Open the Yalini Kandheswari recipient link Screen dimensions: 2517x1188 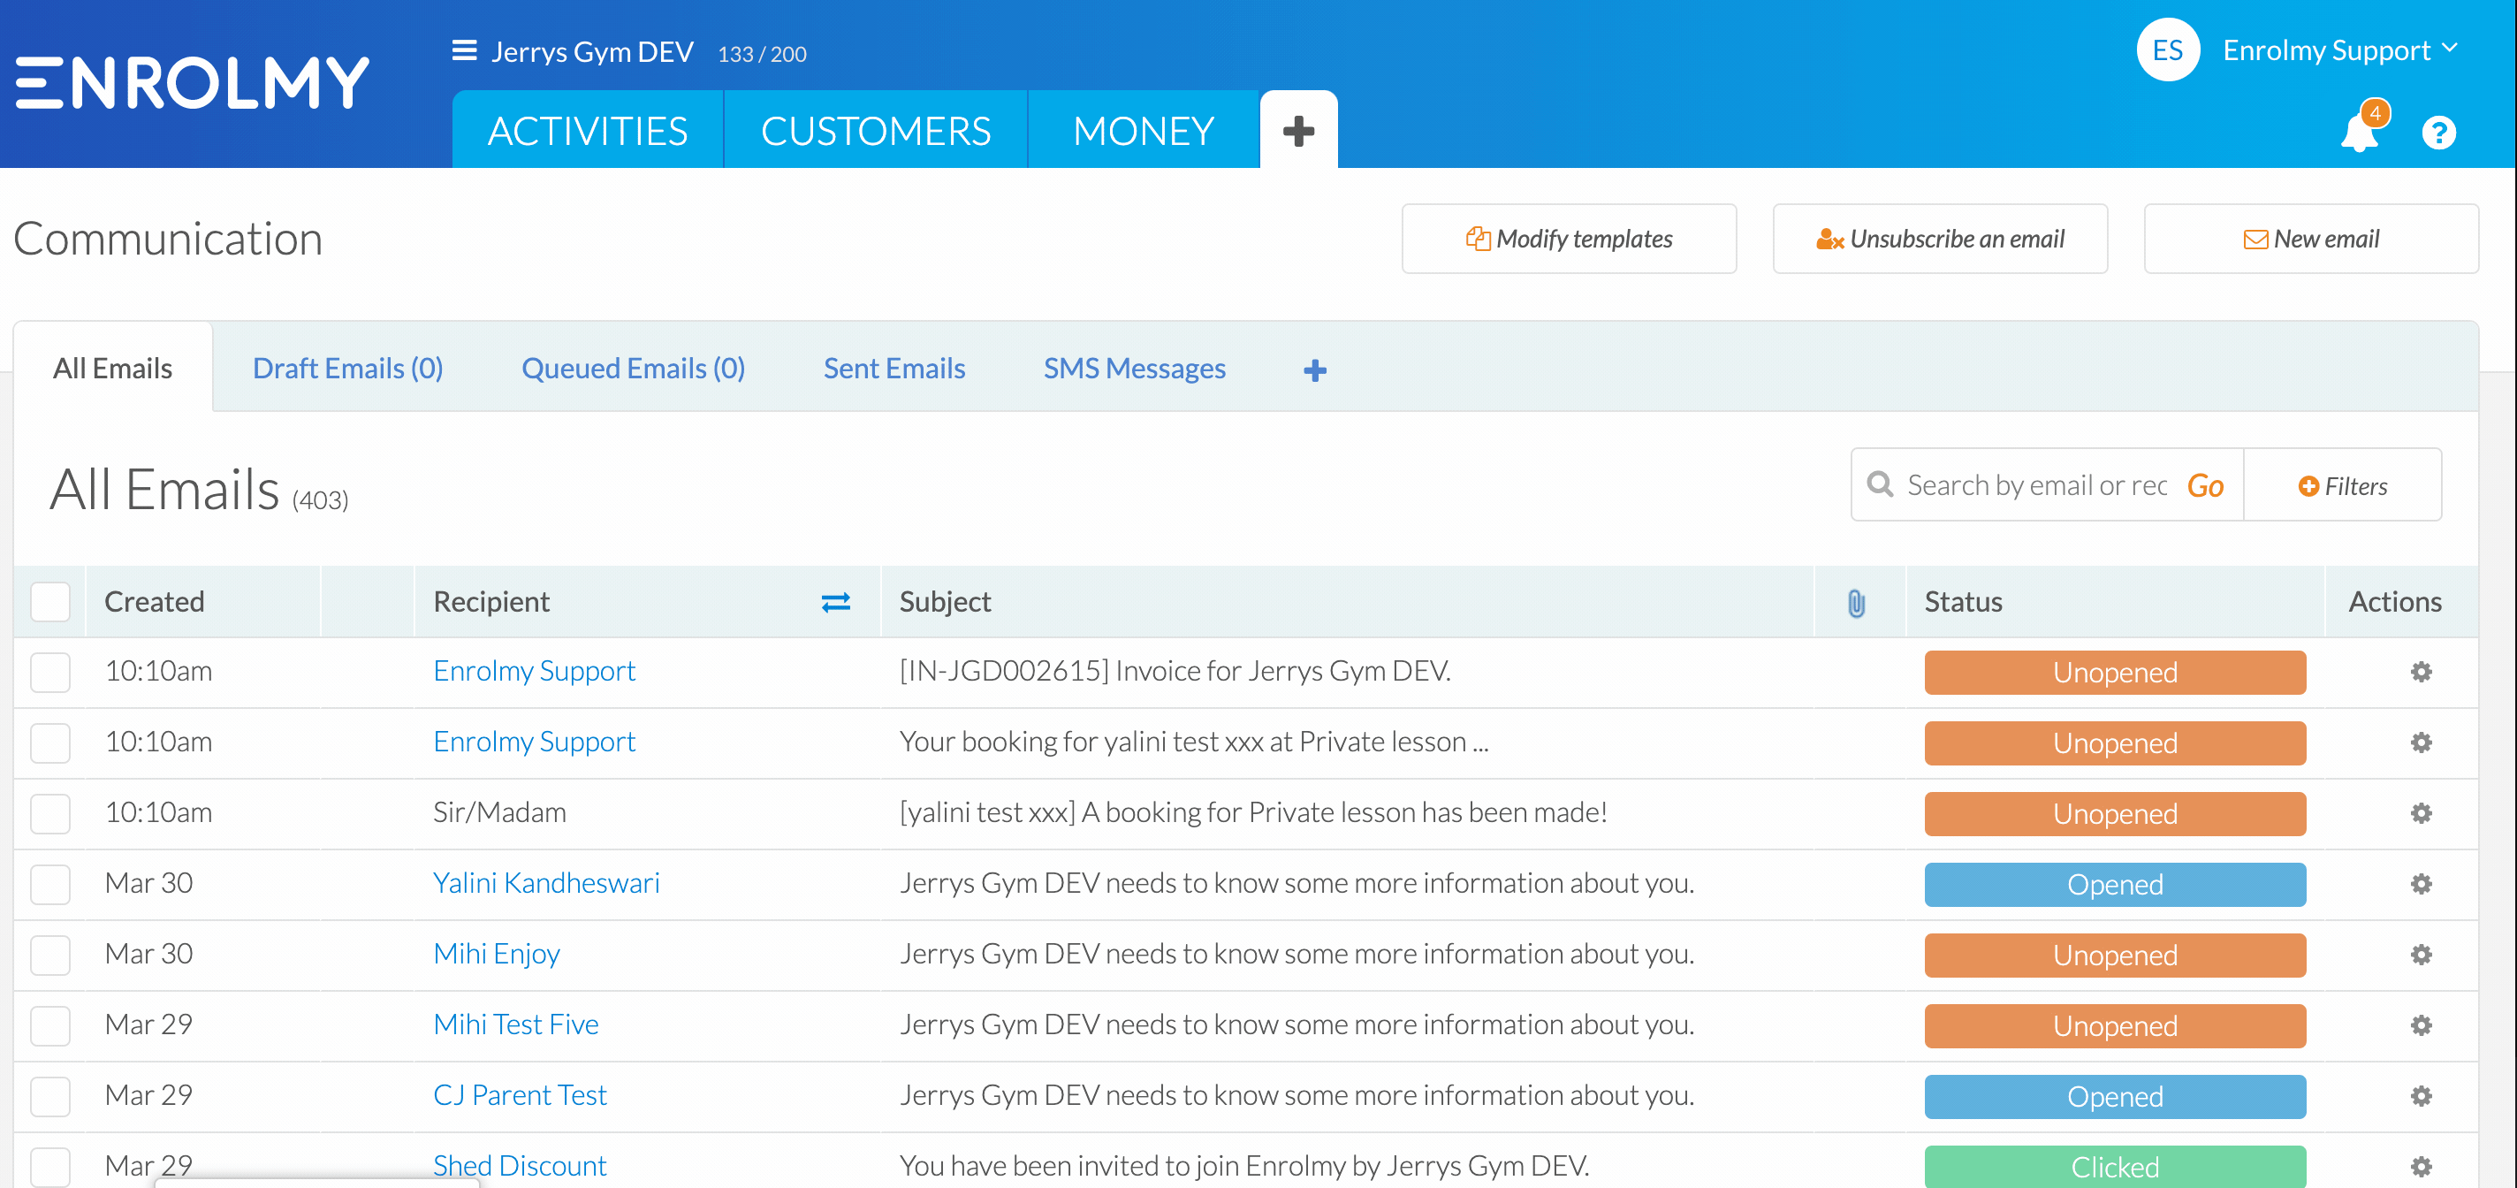pos(546,883)
